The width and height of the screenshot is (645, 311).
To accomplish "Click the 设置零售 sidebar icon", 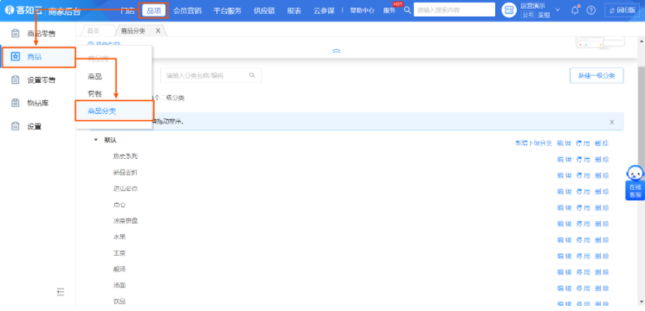I will pyautogui.click(x=16, y=80).
